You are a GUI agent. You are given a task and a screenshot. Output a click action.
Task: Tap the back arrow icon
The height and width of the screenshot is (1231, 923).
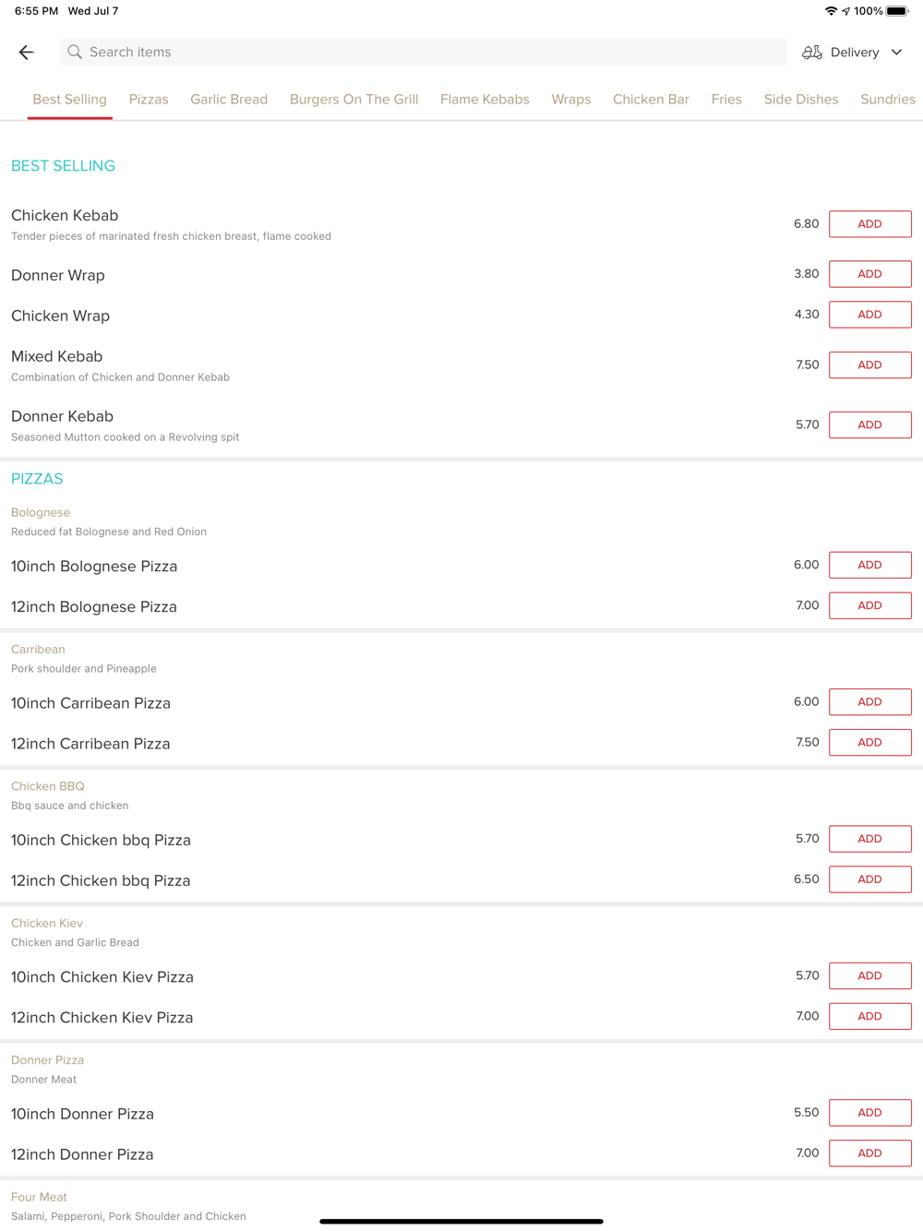[x=26, y=53]
